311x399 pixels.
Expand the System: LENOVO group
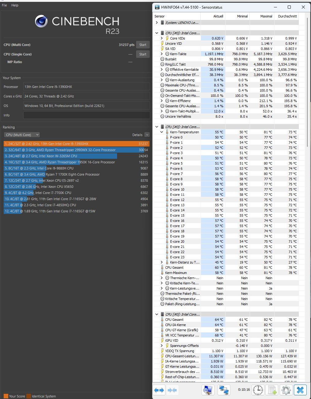(x=157, y=23)
